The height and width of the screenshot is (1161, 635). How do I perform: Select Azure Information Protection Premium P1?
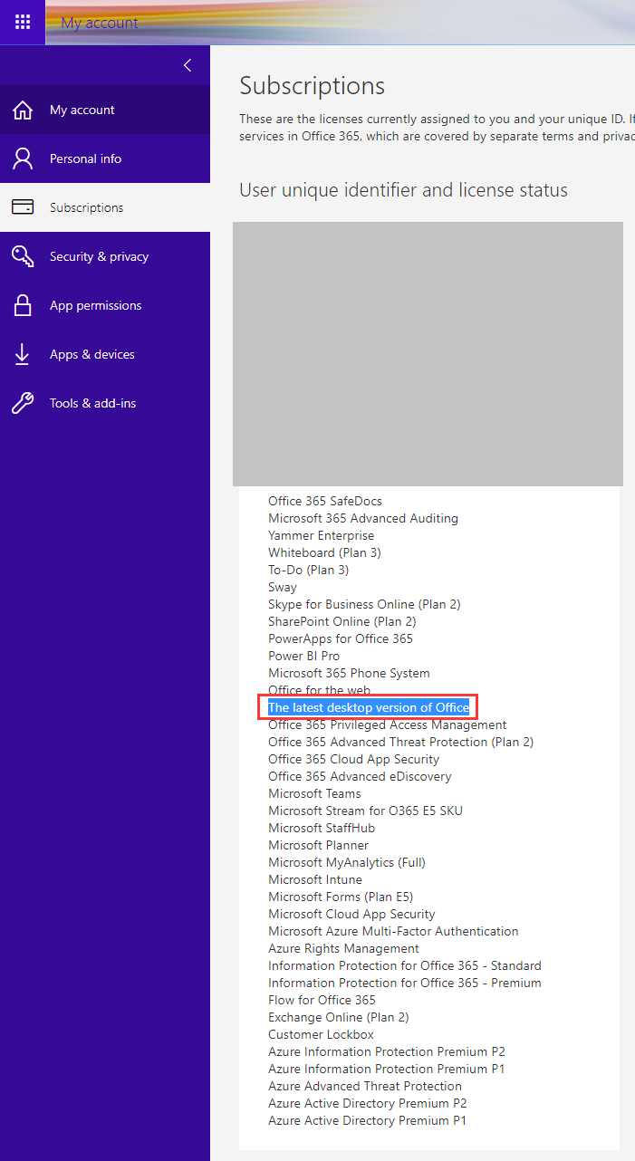point(387,1069)
